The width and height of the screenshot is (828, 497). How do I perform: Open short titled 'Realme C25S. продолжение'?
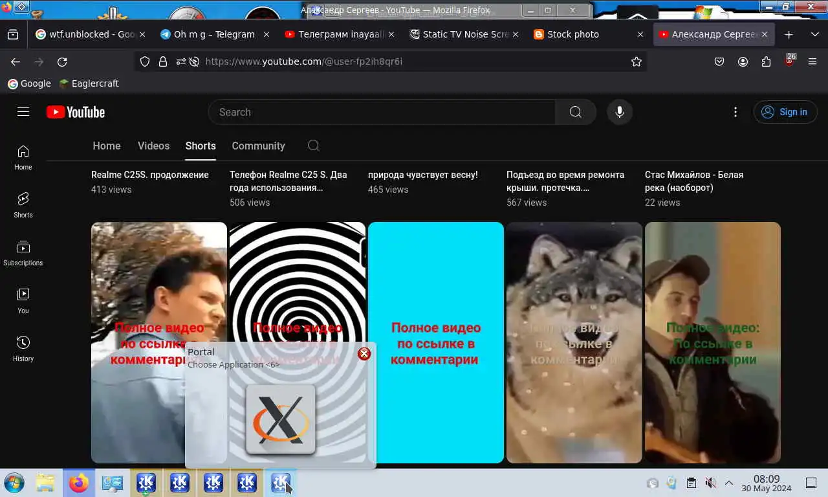point(150,175)
